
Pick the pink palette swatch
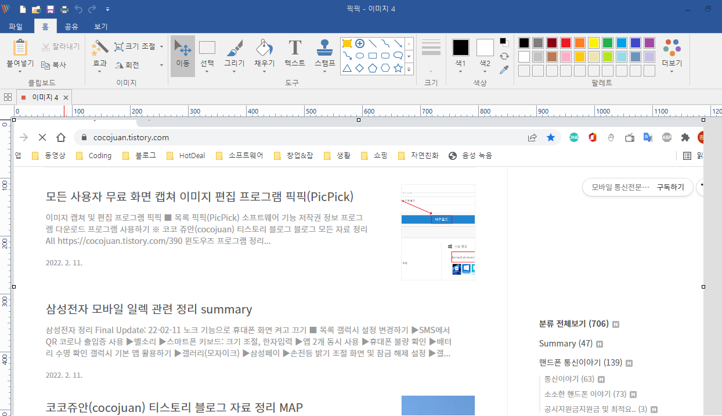(566, 57)
